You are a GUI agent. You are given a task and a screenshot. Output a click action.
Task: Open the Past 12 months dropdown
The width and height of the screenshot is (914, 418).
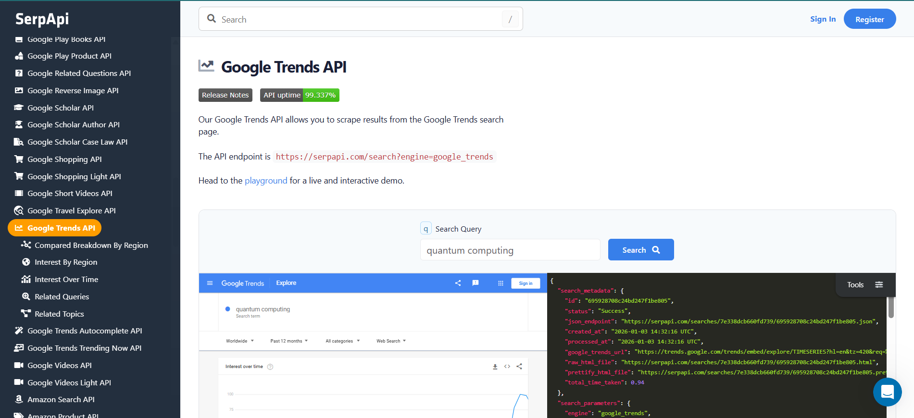(x=289, y=341)
